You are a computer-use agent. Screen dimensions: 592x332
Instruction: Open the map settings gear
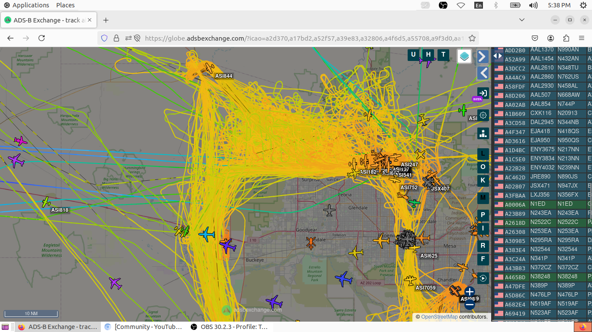tap(483, 115)
